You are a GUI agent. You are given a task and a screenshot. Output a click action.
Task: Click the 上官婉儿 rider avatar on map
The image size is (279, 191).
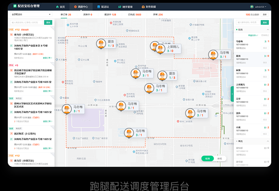161,48
